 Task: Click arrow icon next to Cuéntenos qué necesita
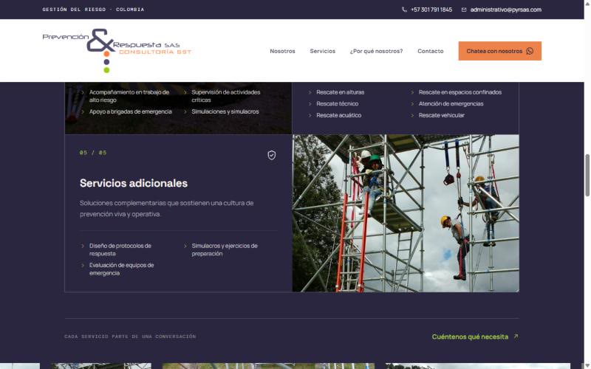[516, 337]
